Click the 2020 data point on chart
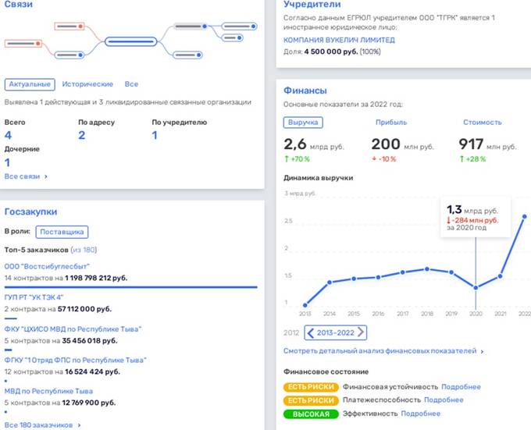The image size is (531, 430). (x=474, y=287)
